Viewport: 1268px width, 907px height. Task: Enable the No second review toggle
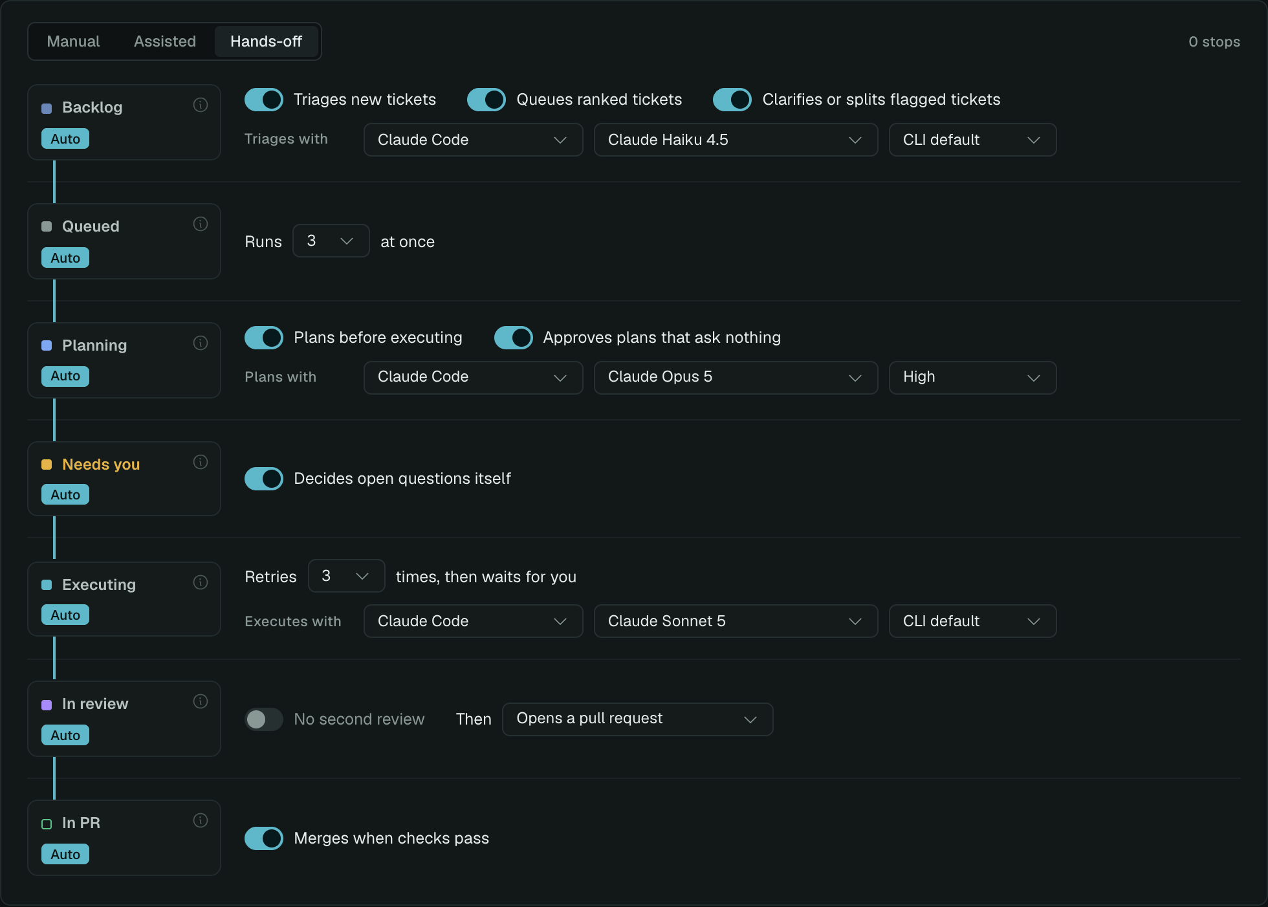click(264, 719)
